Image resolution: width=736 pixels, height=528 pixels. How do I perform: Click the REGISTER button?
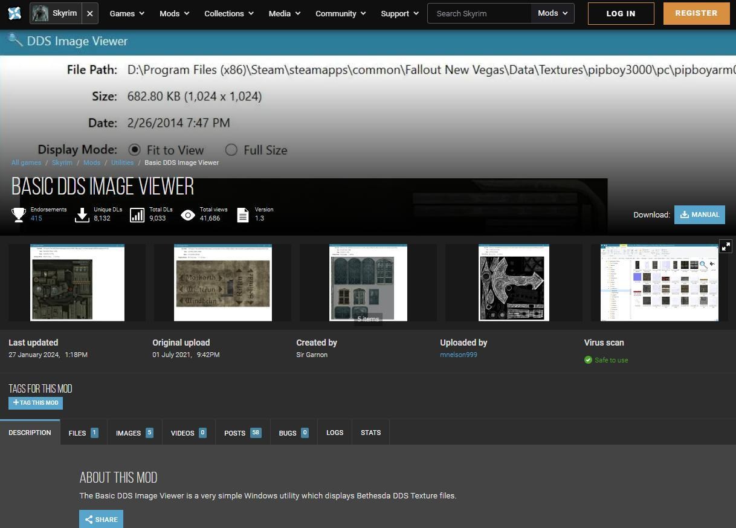click(x=696, y=13)
